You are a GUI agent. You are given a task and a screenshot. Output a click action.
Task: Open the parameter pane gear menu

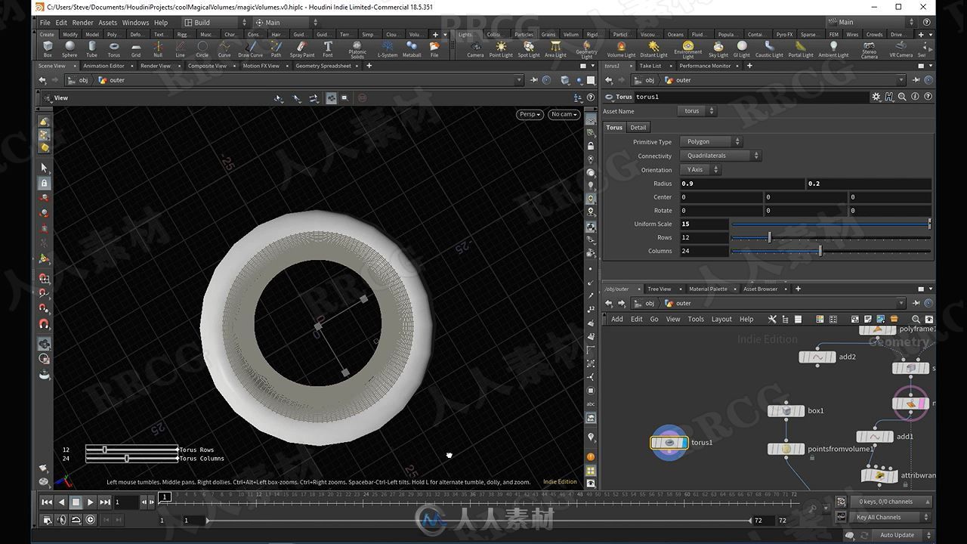(876, 97)
